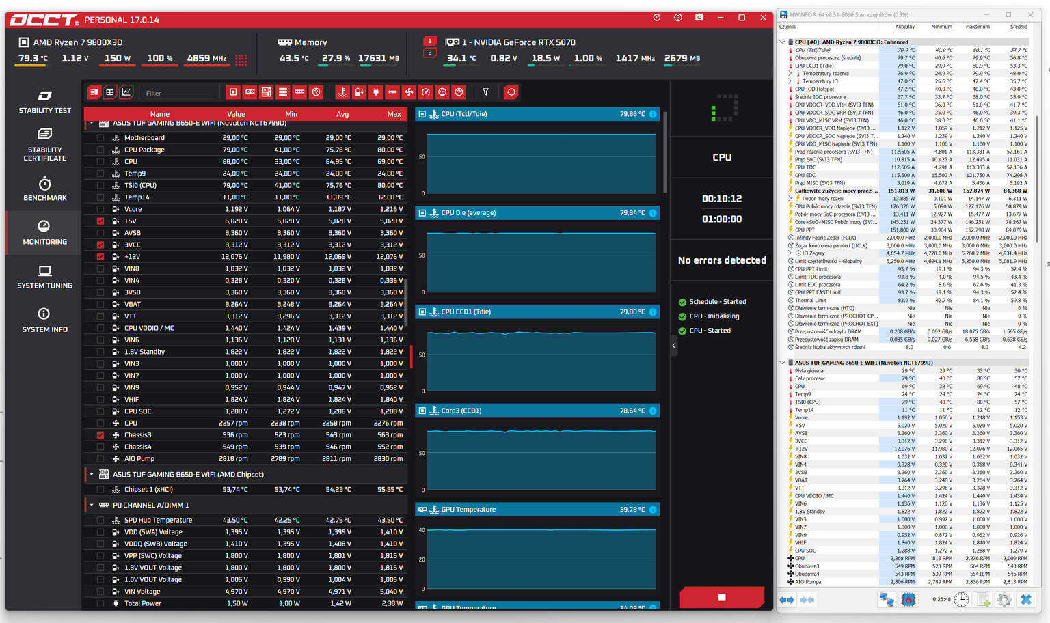Open the Stability Test section
The image size is (1050, 623).
click(44, 102)
